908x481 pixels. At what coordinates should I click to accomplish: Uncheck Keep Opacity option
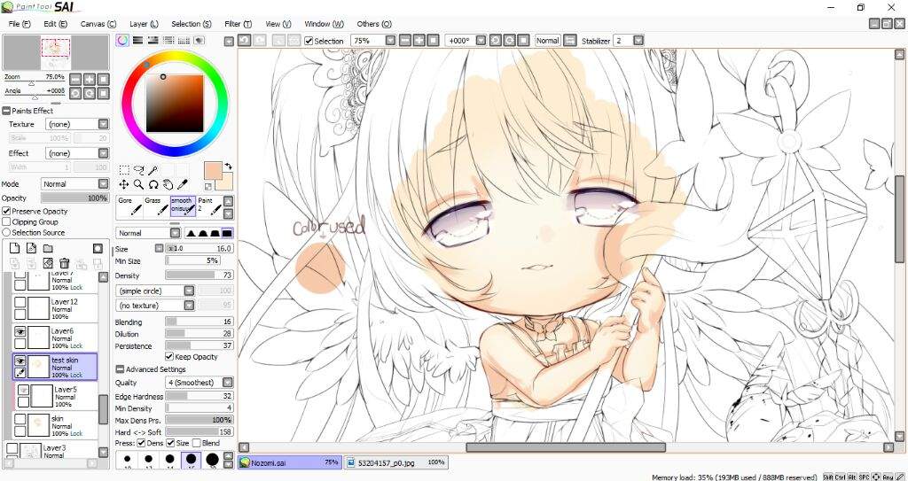(x=169, y=357)
